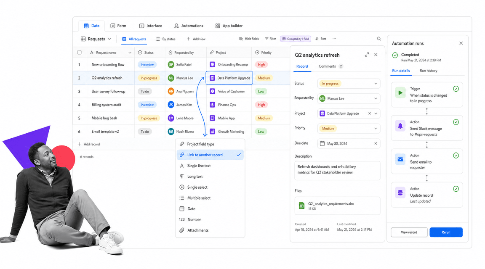Toggle Hide fields in the toolbar
485x269 pixels.
[x=249, y=39]
